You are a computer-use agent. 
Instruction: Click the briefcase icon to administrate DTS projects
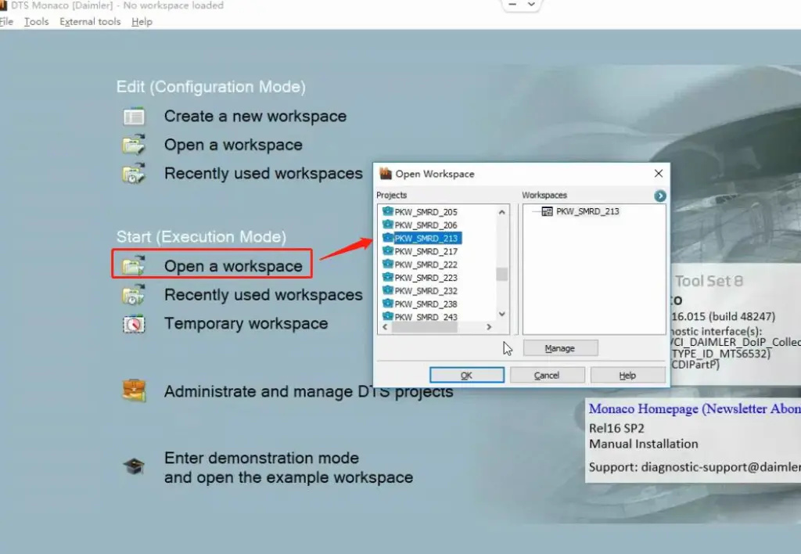[134, 391]
